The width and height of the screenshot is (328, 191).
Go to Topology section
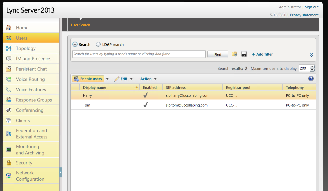click(x=31, y=48)
